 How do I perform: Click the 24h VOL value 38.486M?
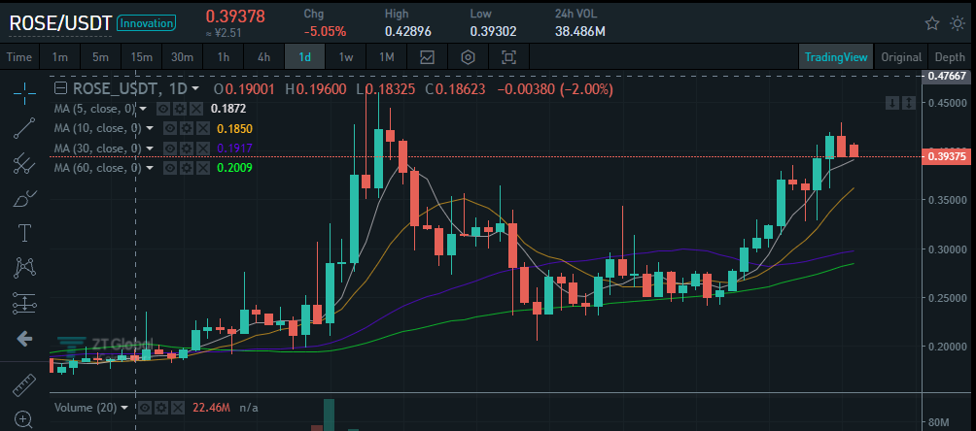coord(580,31)
